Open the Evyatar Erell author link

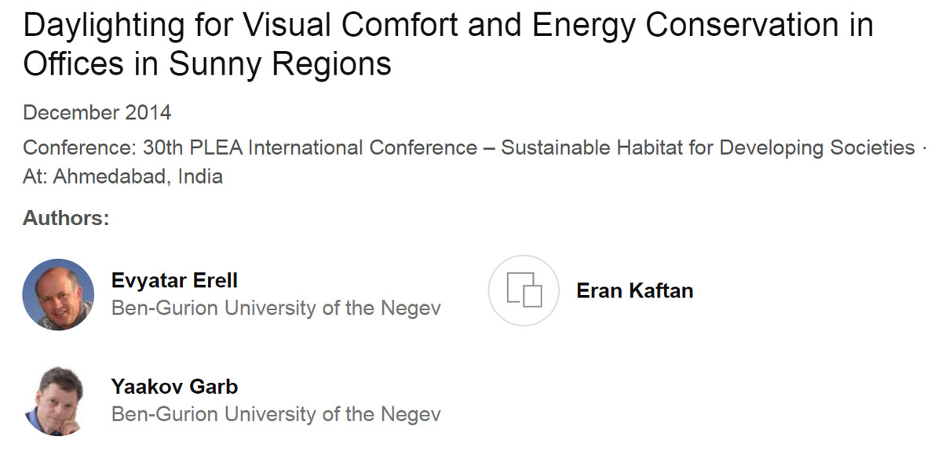(x=174, y=281)
